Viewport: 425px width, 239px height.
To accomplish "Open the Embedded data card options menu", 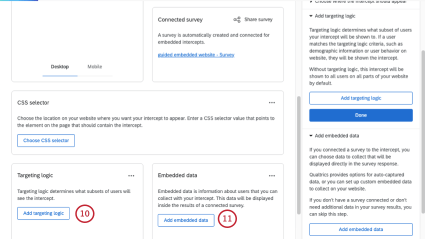I will 272,175.
